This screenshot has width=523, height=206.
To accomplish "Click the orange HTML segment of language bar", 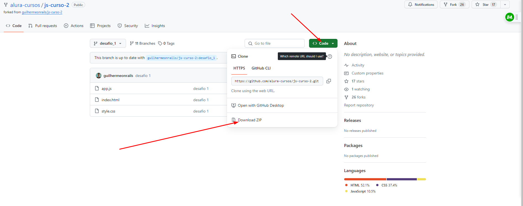I will [365, 179].
